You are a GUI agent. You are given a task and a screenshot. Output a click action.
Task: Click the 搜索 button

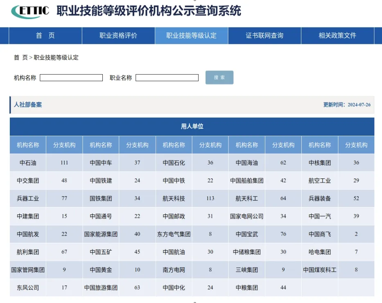[219, 77]
